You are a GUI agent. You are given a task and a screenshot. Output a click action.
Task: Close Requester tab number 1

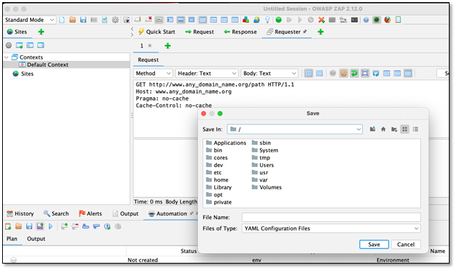(150, 45)
